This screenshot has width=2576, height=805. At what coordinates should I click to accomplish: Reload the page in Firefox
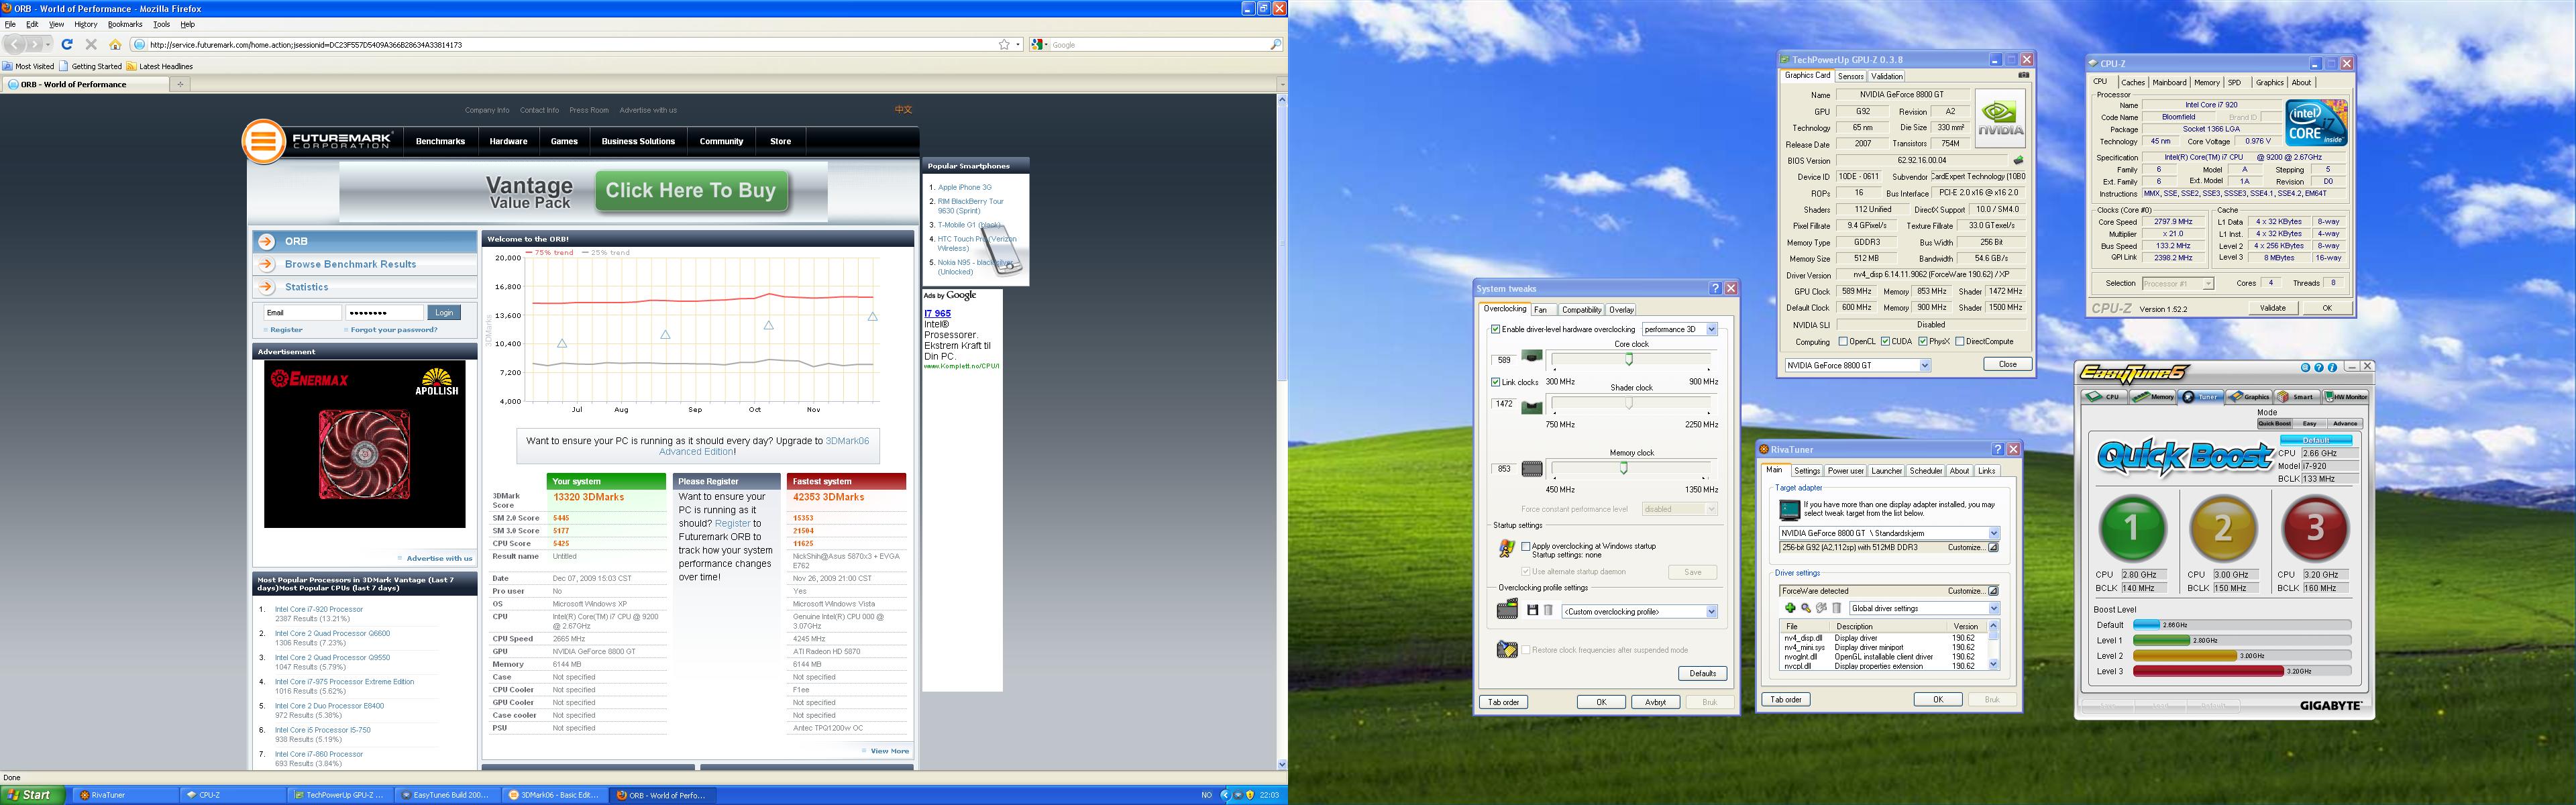coord(67,44)
